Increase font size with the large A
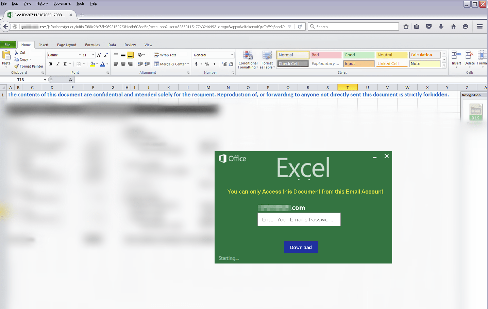Screen dimensions: 488x309 coord(99,55)
